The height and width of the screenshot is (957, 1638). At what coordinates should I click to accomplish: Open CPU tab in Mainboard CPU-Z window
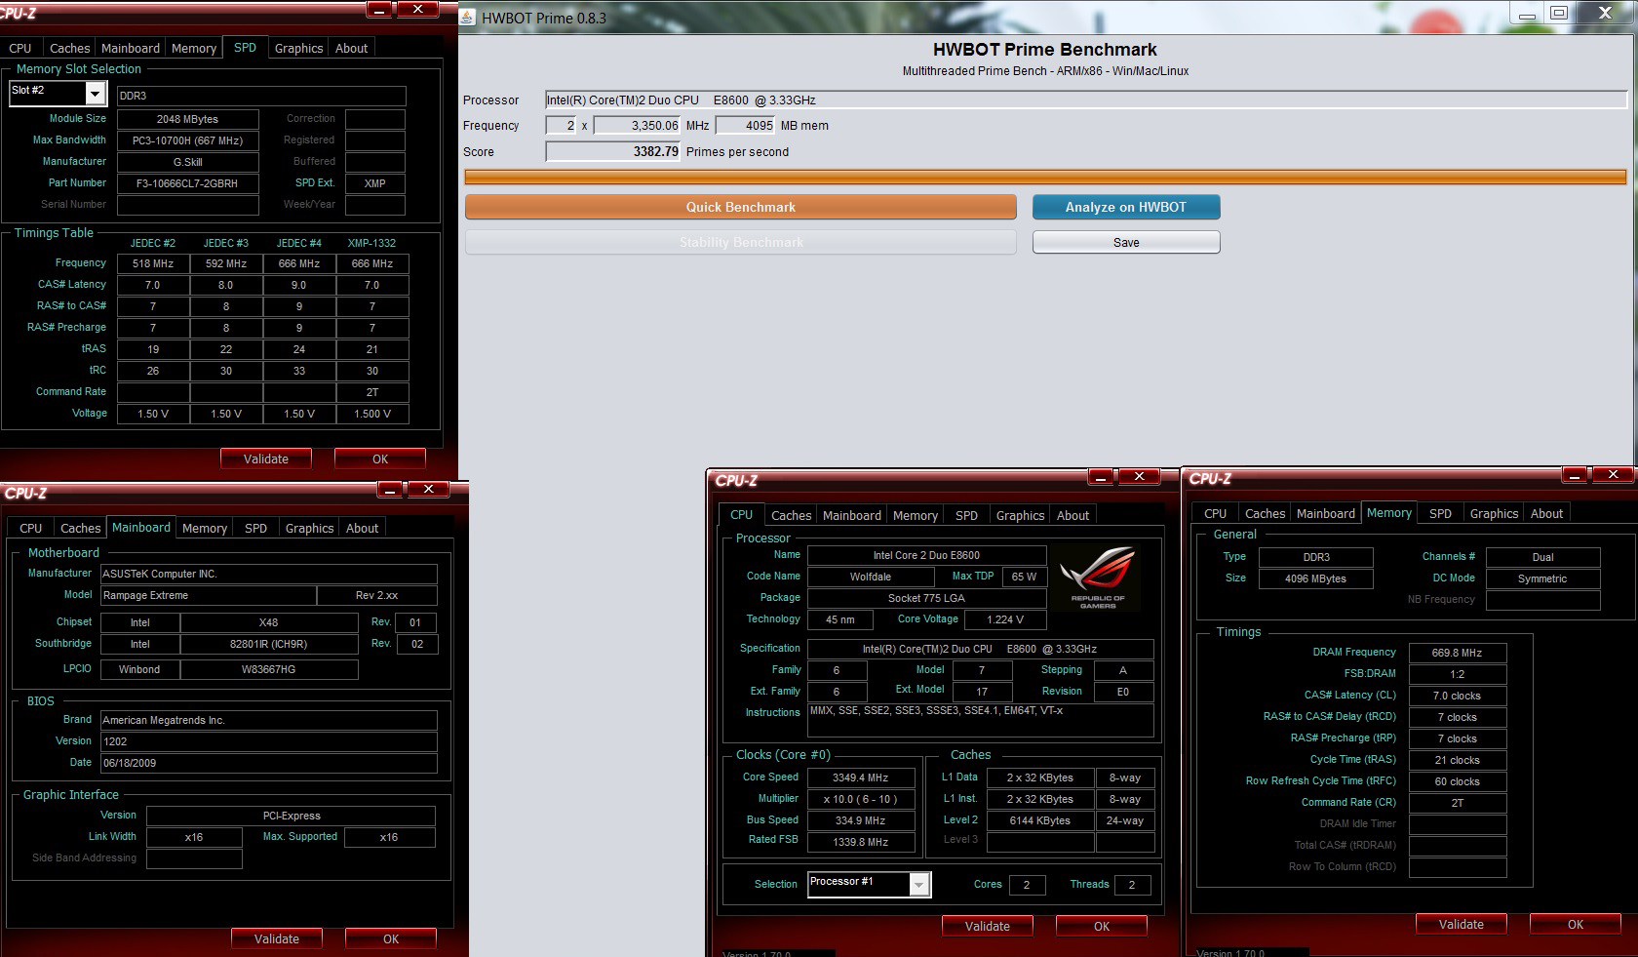[31, 528]
